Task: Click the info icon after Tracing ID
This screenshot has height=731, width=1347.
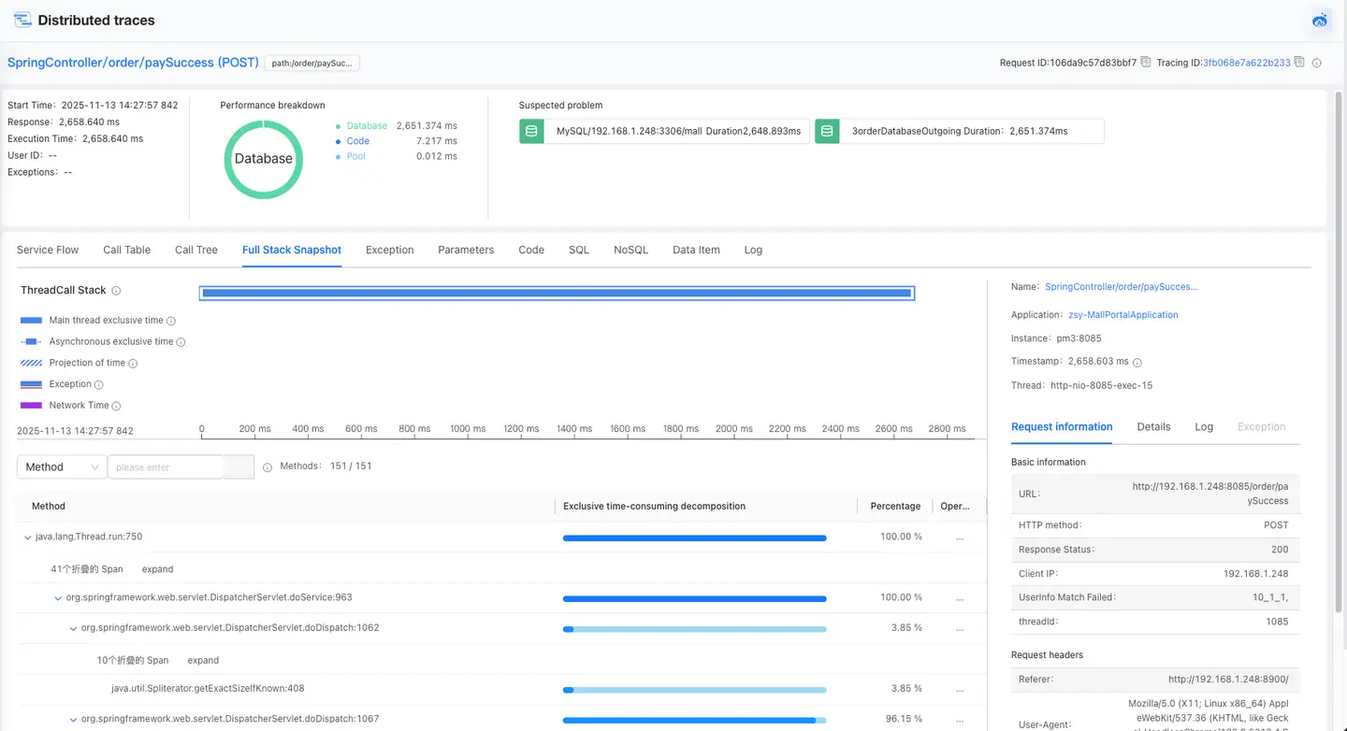Action: (1316, 64)
